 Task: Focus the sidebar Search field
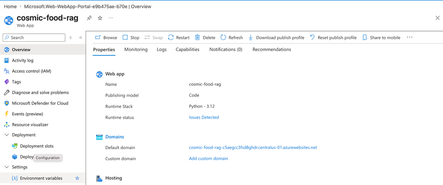coord(34,38)
